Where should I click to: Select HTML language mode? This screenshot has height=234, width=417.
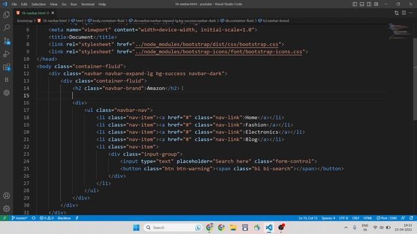click(x=367, y=218)
